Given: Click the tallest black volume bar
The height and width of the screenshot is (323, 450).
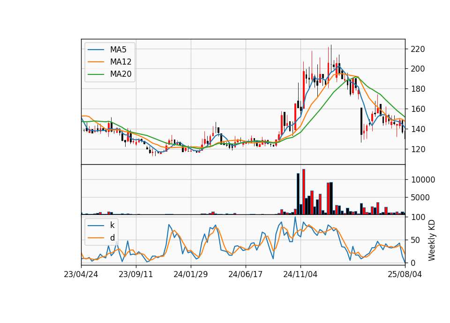Looking at the screenshot, I should (x=298, y=194).
